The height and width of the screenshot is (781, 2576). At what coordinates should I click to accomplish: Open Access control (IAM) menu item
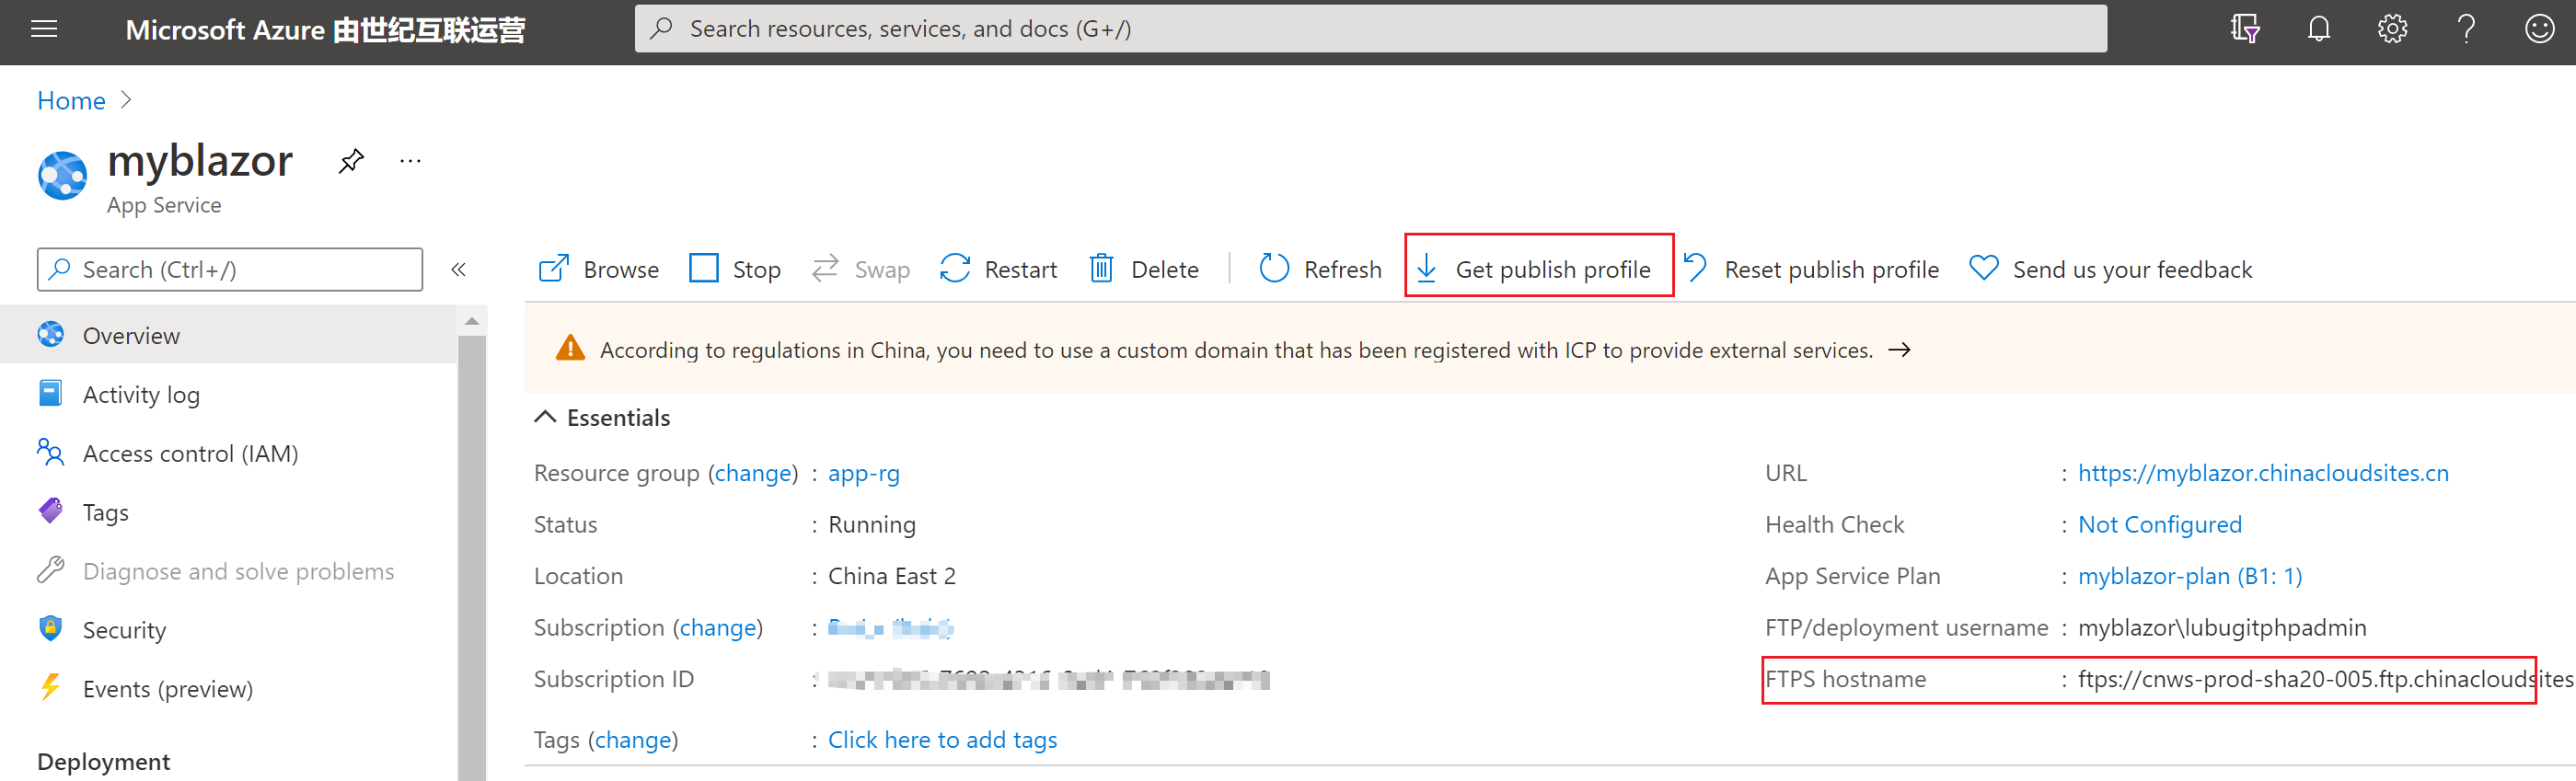(190, 454)
